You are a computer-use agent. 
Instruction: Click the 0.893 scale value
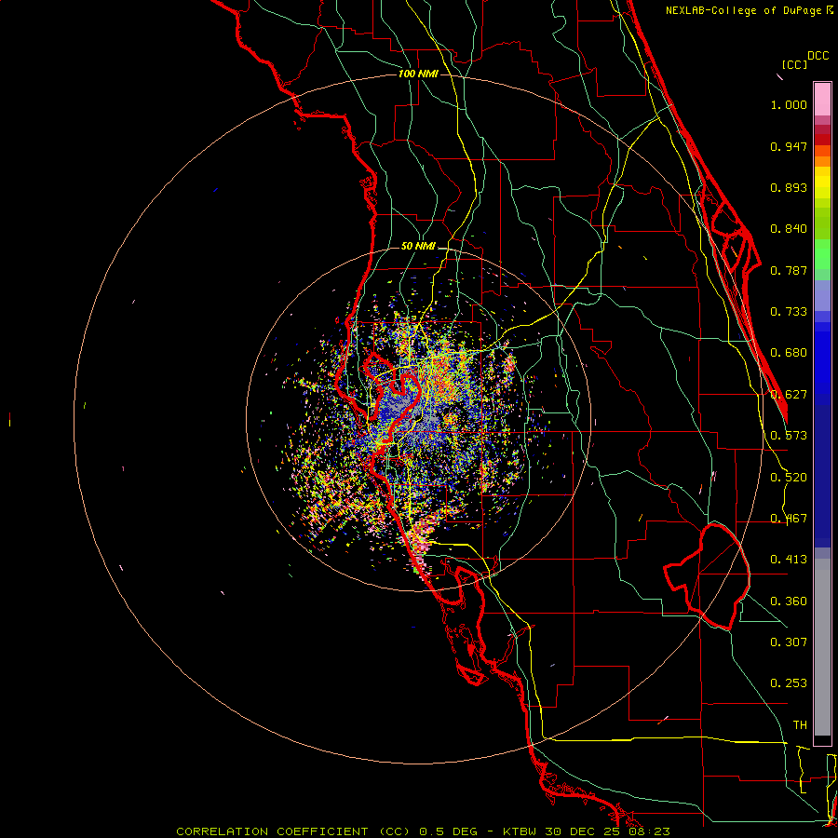pos(789,187)
